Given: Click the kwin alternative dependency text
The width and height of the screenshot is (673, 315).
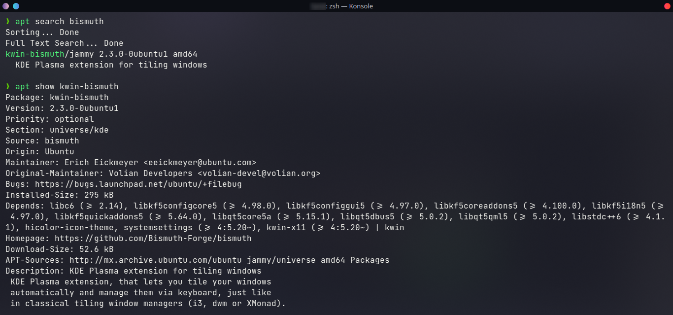Looking at the screenshot, I should pos(395,227).
